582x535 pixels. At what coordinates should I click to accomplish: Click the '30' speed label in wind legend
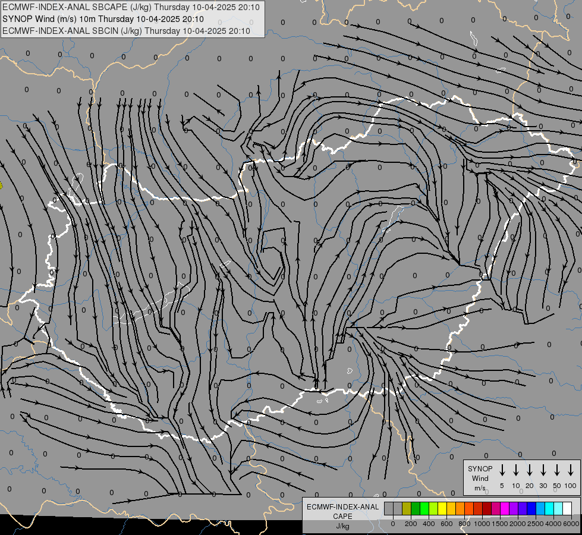tap(543, 486)
